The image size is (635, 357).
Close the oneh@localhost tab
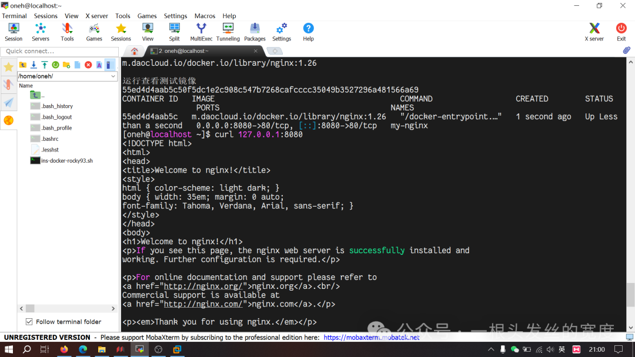click(256, 51)
